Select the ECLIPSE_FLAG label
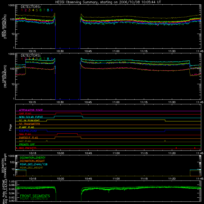This screenshot has width=204, height=204. pyautogui.click(x=28, y=131)
